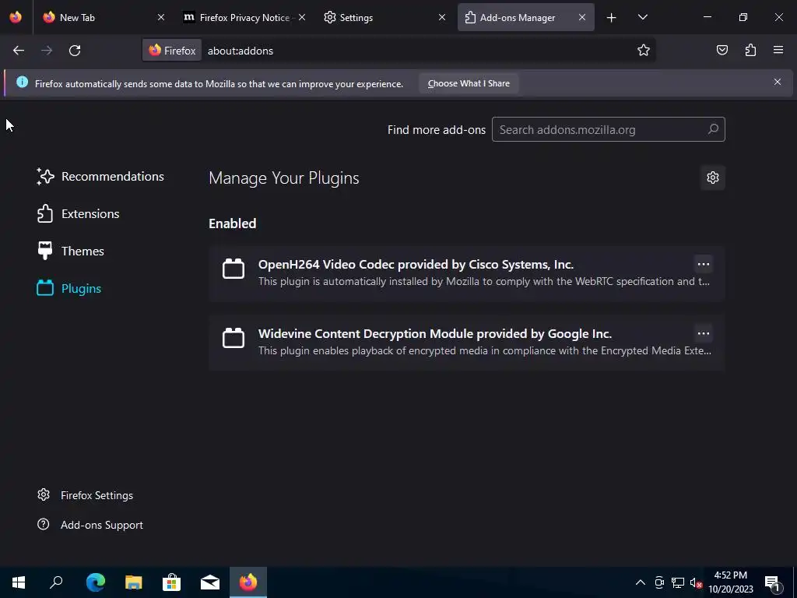Open a new tab with plus button
Image resolution: width=797 pixels, height=598 pixels.
[612, 18]
